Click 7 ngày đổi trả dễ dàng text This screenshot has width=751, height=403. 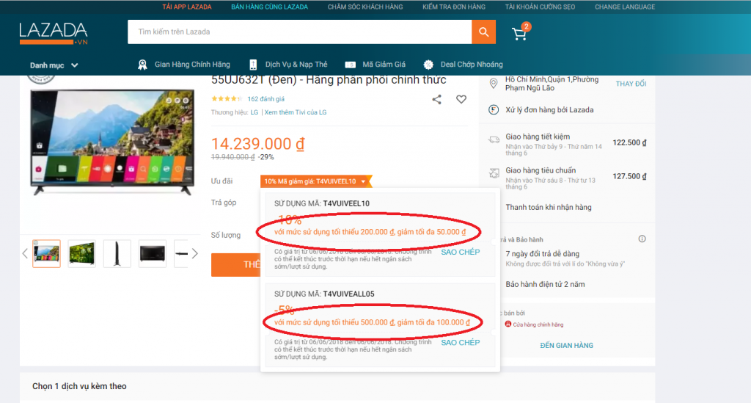[x=542, y=253]
